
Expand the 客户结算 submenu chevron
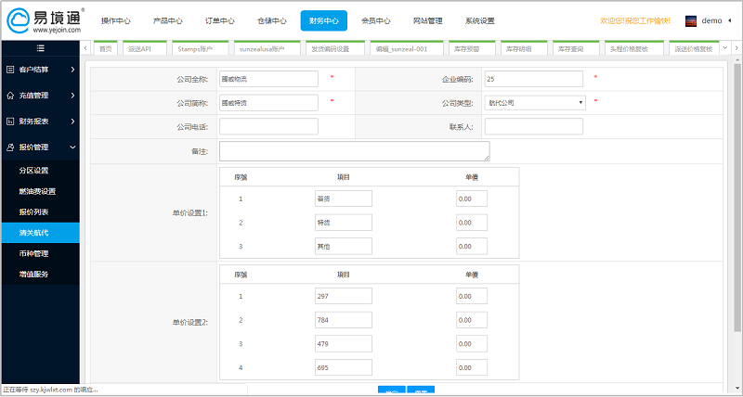click(72, 70)
